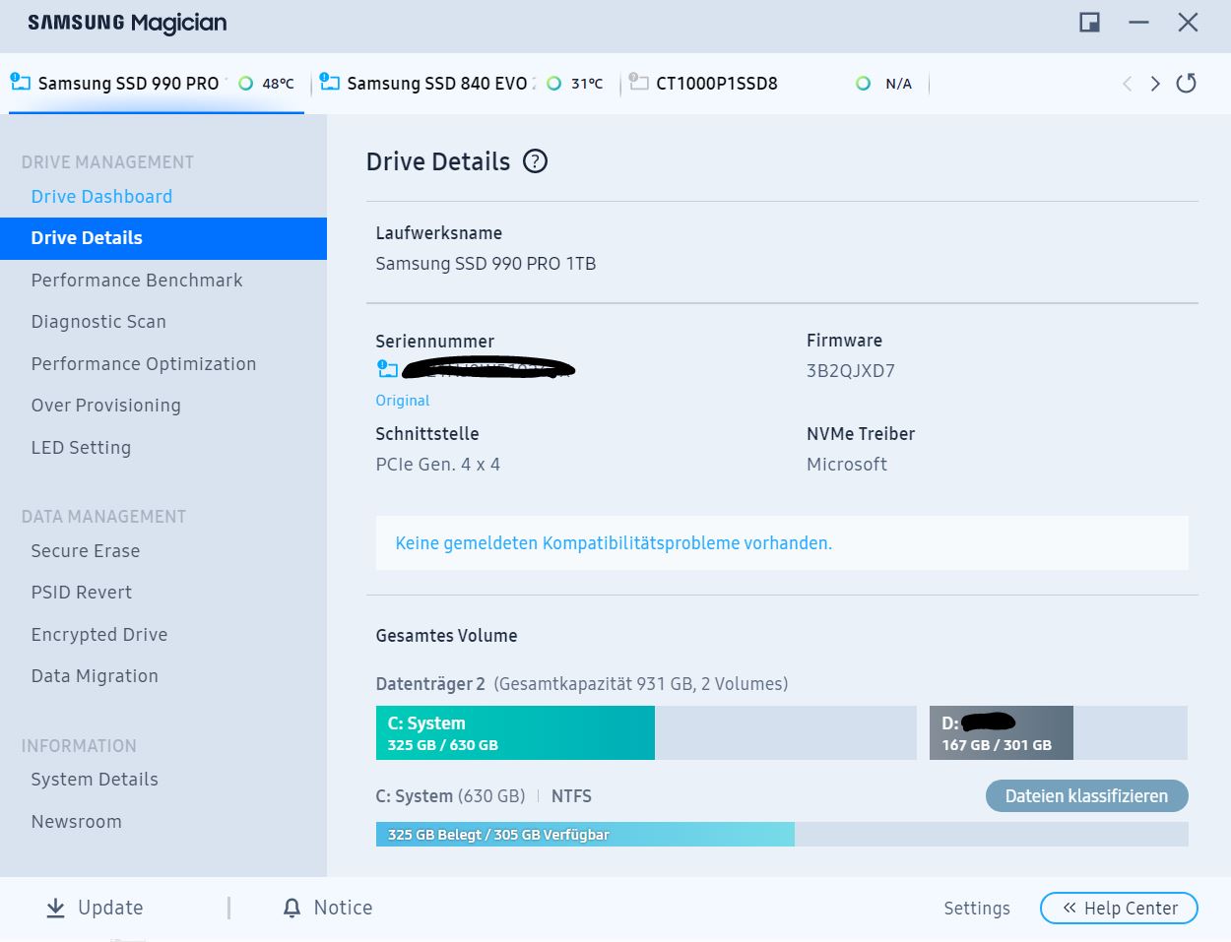This screenshot has height=942, width=1231.
Task: Switch to the CT1000P1SSD8 drive tab
Action: 774,84
